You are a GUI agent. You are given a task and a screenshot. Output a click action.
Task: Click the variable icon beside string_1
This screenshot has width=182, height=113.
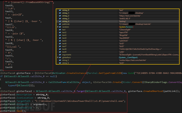[x=60, y=13]
